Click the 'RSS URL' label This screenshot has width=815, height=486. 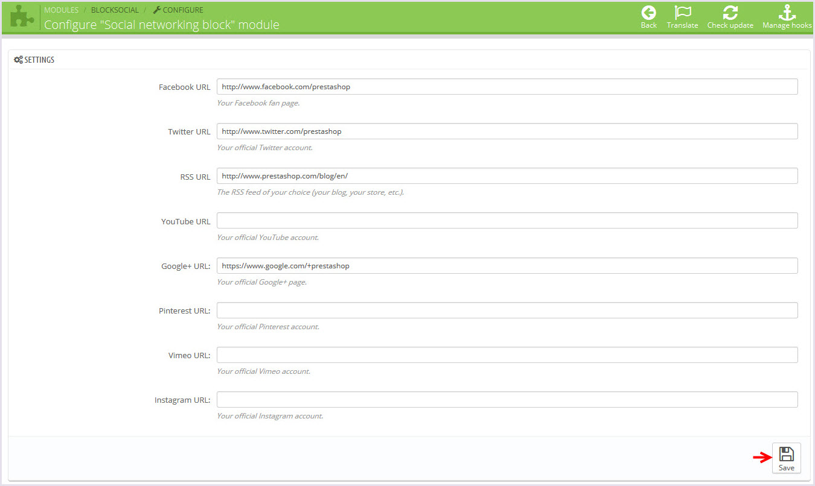[x=196, y=177]
